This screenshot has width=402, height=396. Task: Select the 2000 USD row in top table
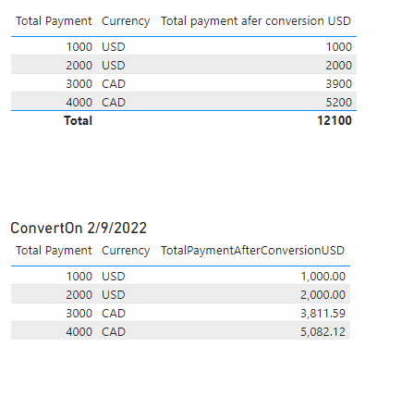pos(184,65)
